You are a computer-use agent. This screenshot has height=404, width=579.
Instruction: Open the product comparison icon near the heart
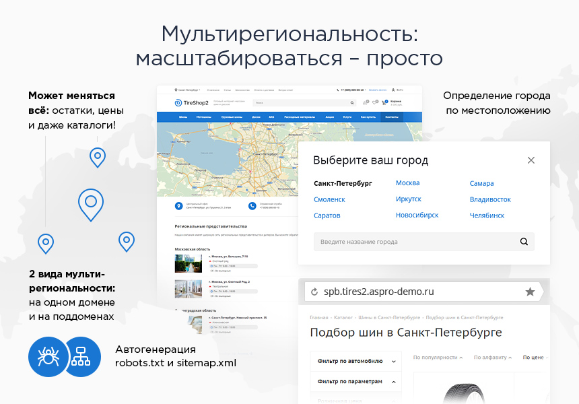(x=366, y=102)
